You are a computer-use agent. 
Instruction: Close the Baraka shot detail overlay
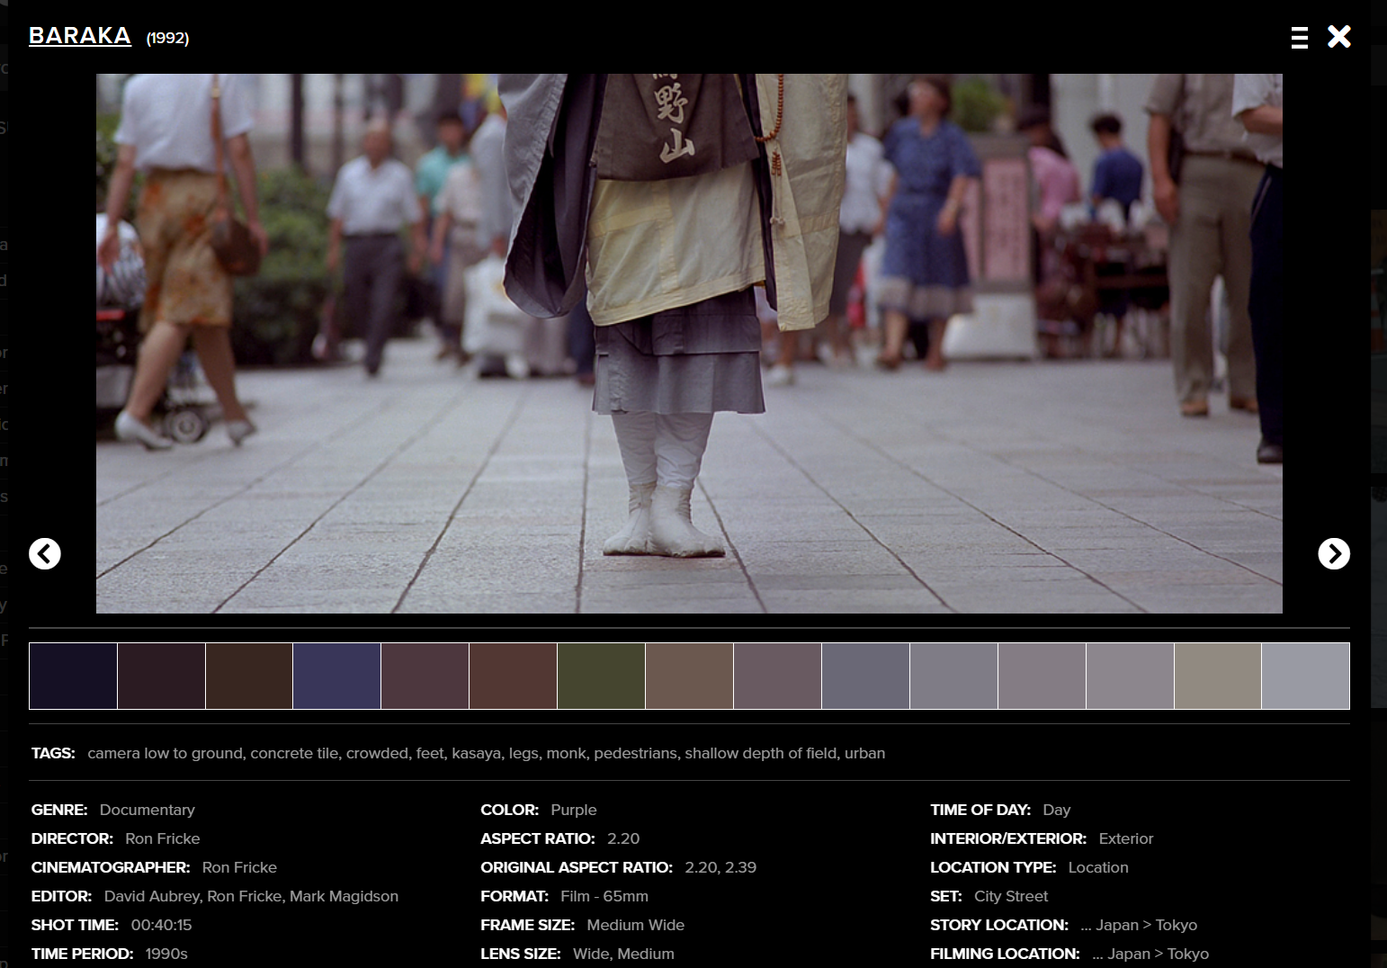[1339, 37]
